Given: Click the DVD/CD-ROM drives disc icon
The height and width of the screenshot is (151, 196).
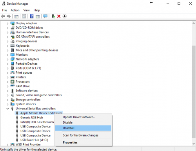Looking at the screenshot, I should tap(13, 28).
